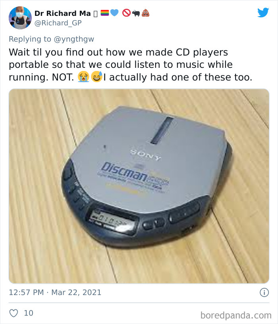Image resolution: width=278 pixels, height=324 pixels.
Task: Click the blue heart emoji in name
Action: pos(114,13)
